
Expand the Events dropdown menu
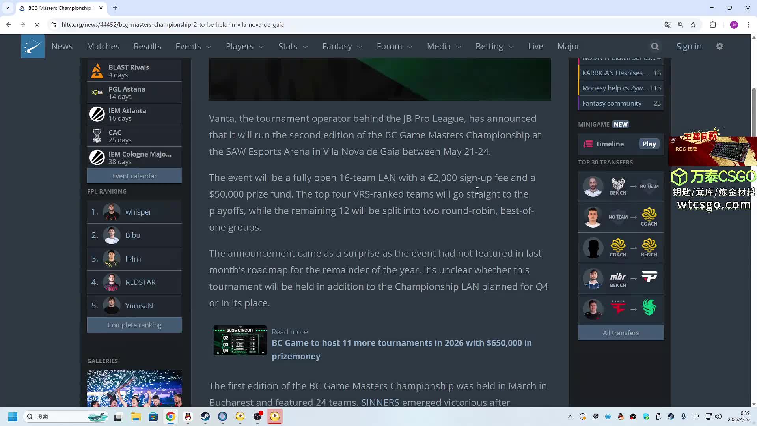(193, 47)
